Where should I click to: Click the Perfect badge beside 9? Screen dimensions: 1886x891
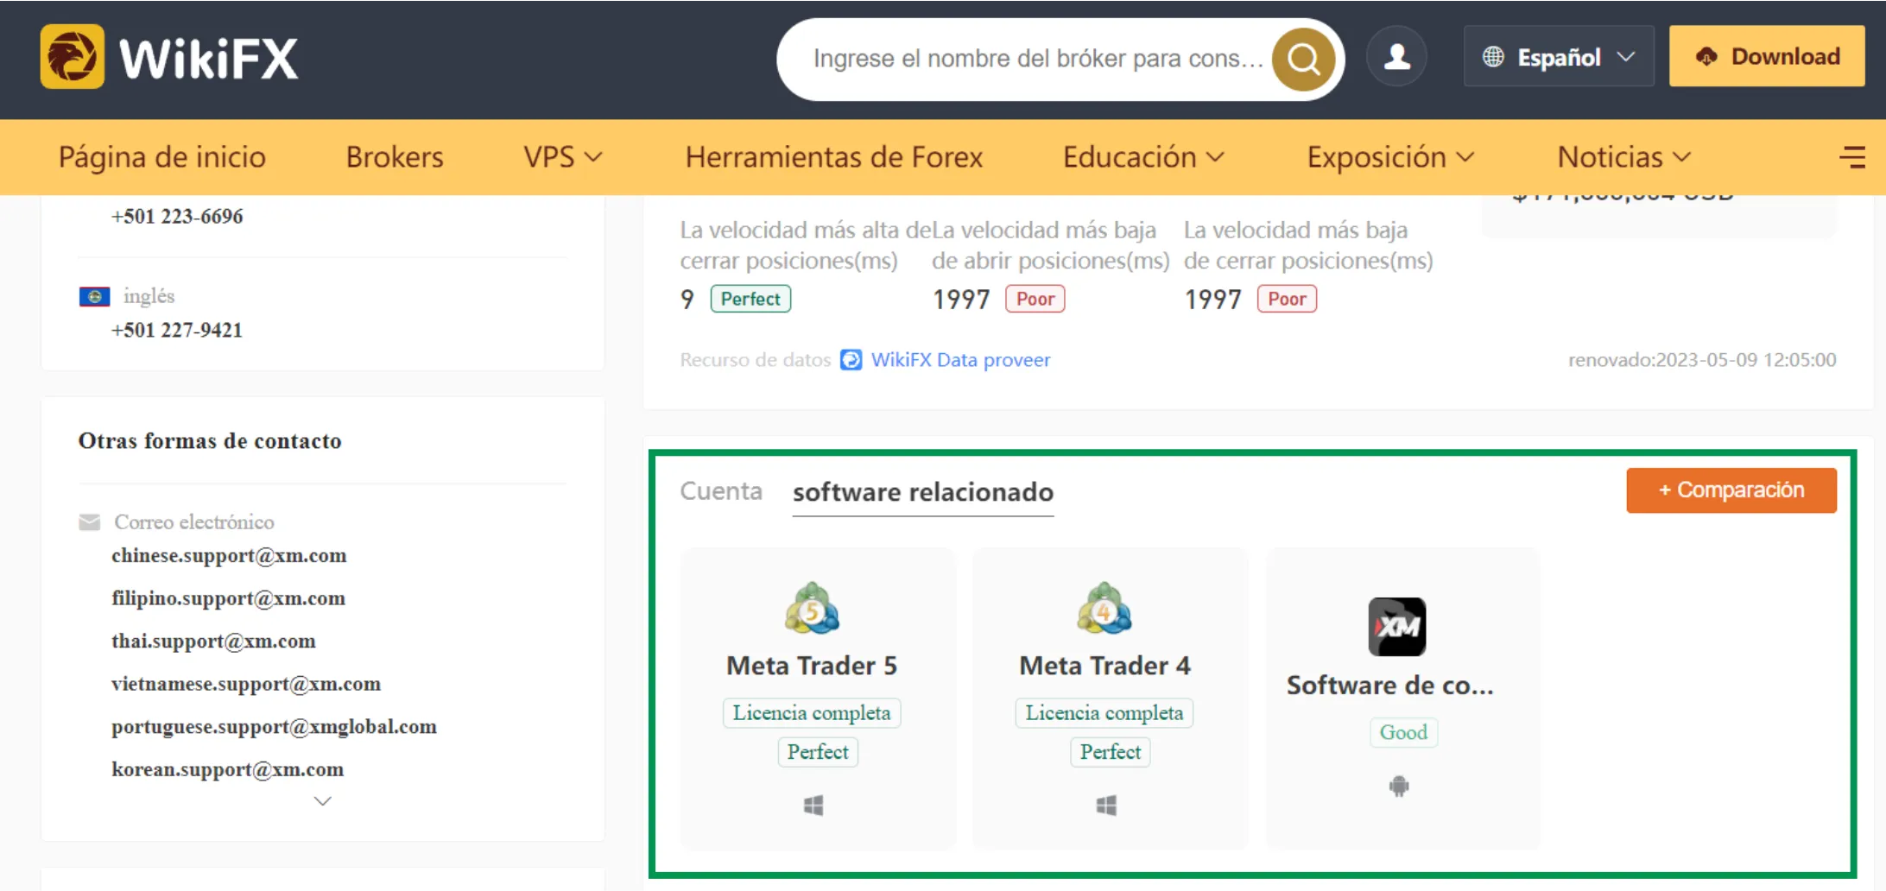750,299
